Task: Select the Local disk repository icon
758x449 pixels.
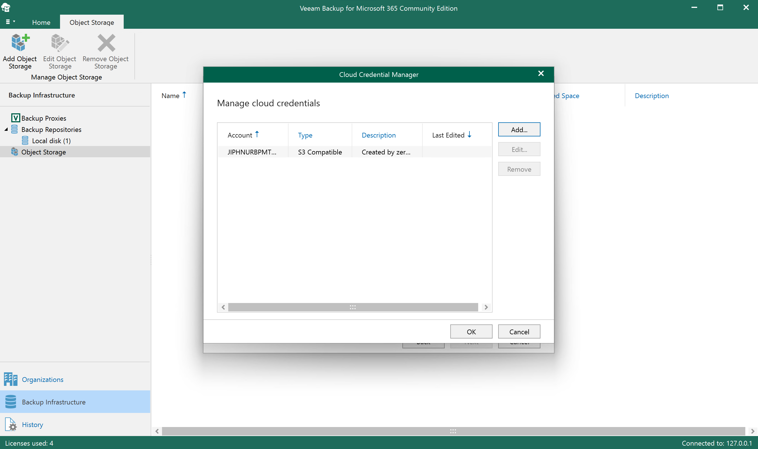Action: (x=26, y=140)
